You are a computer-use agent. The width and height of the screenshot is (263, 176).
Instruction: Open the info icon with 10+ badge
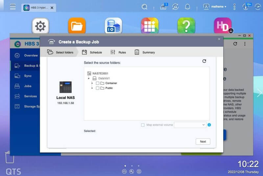coord(246,7)
